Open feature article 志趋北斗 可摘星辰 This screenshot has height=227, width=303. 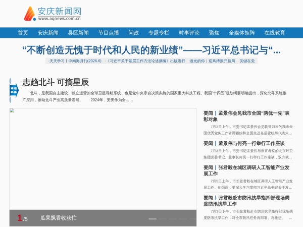coord(56,82)
